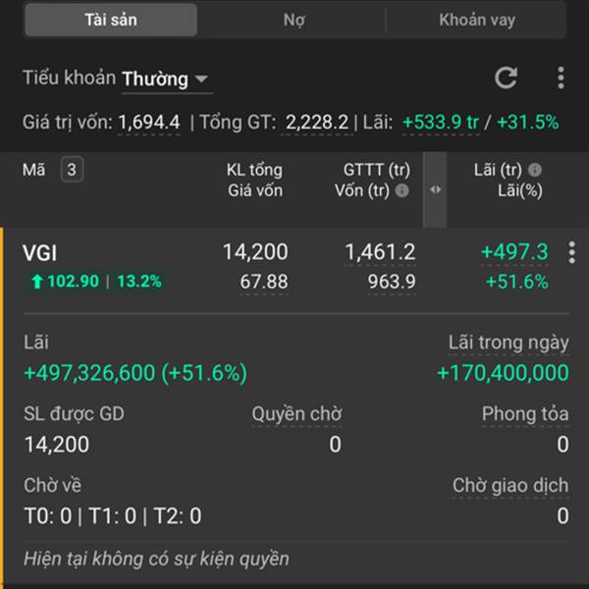This screenshot has height=589, width=589.
Task: Click the green up arrow beside 102.90
Action: [x=37, y=282]
